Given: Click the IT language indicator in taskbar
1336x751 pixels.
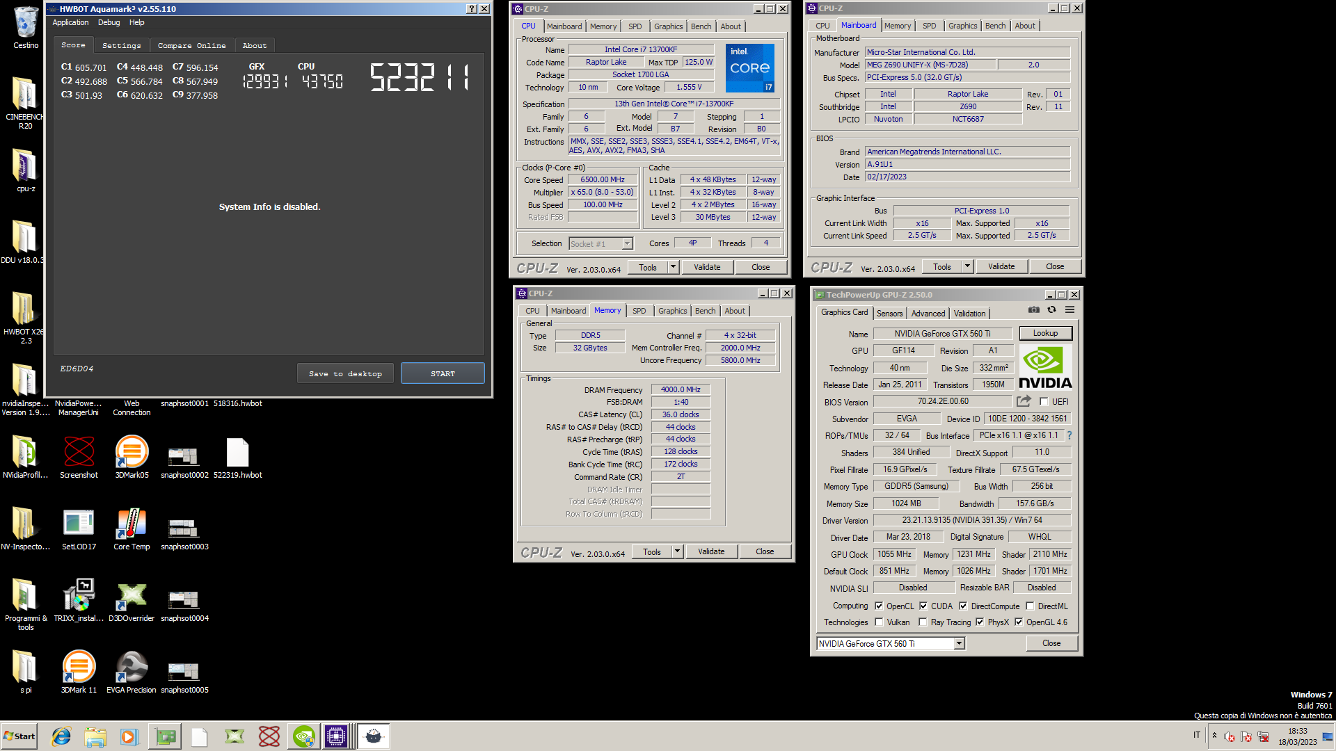Looking at the screenshot, I should tap(1197, 735).
